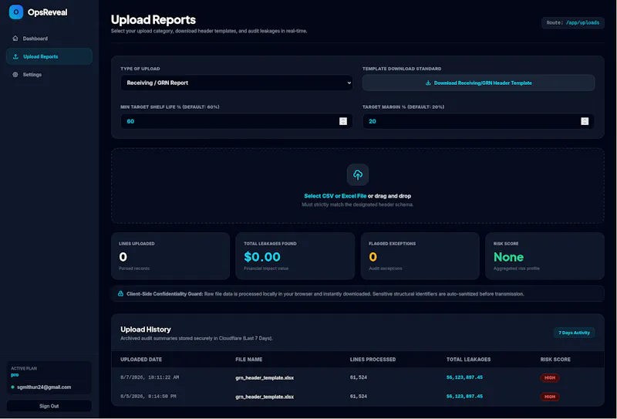Click the Lines Uploaded card

(x=170, y=256)
